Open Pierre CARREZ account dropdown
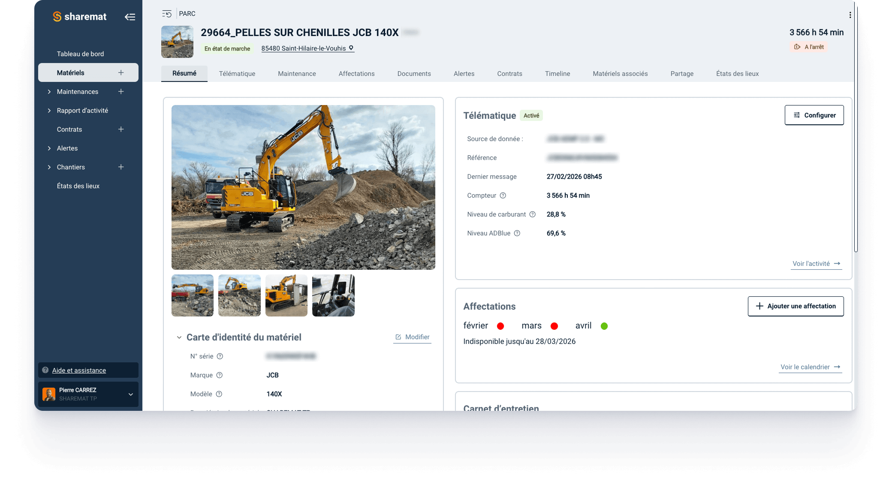 (x=130, y=394)
